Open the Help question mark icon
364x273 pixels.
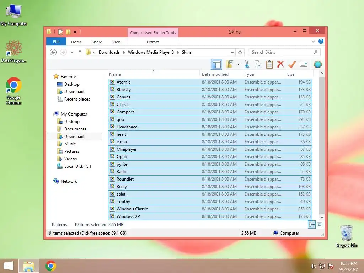tap(321, 41)
